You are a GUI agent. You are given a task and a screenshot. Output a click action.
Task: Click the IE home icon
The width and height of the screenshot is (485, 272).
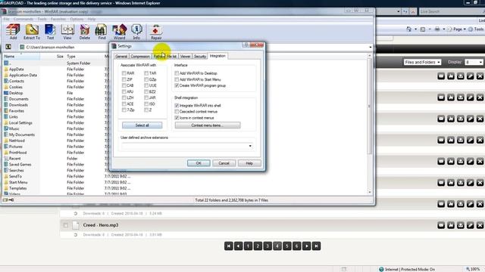(x=409, y=29)
